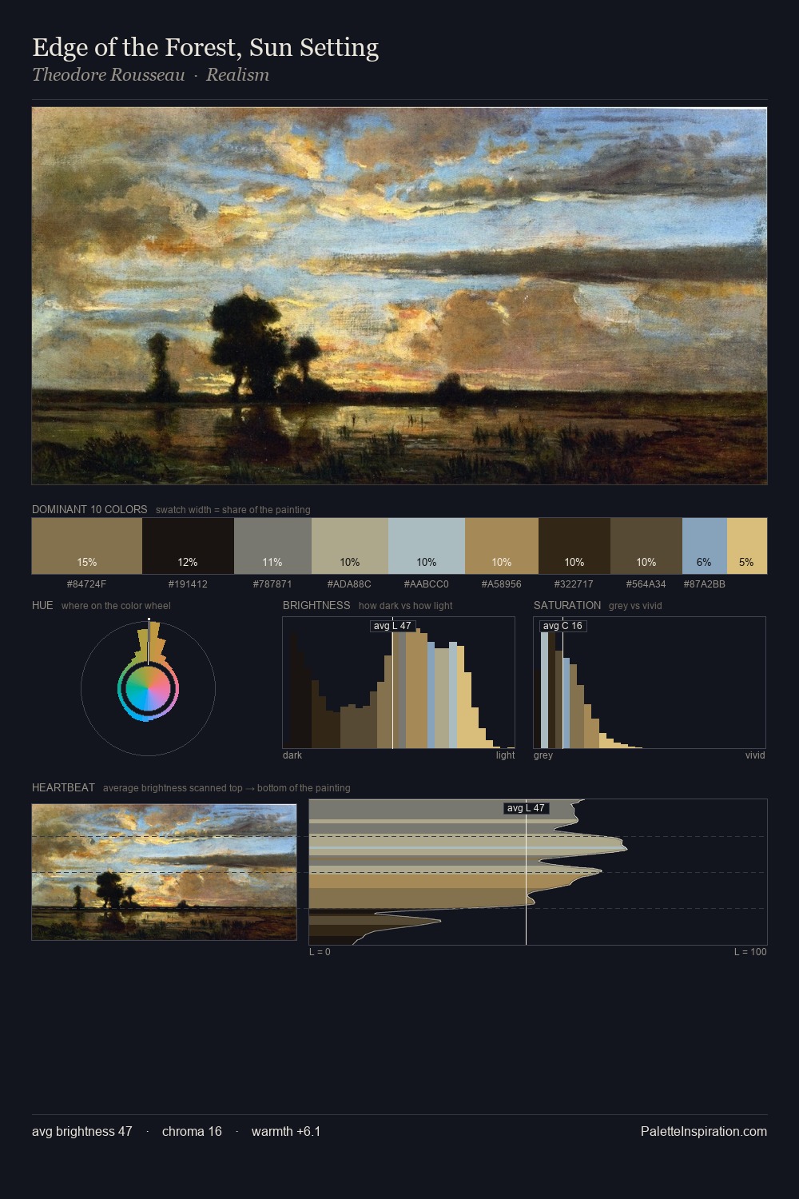Click the hex code #564A34
This screenshot has width=799, height=1199.
click(x=646, y=584)
